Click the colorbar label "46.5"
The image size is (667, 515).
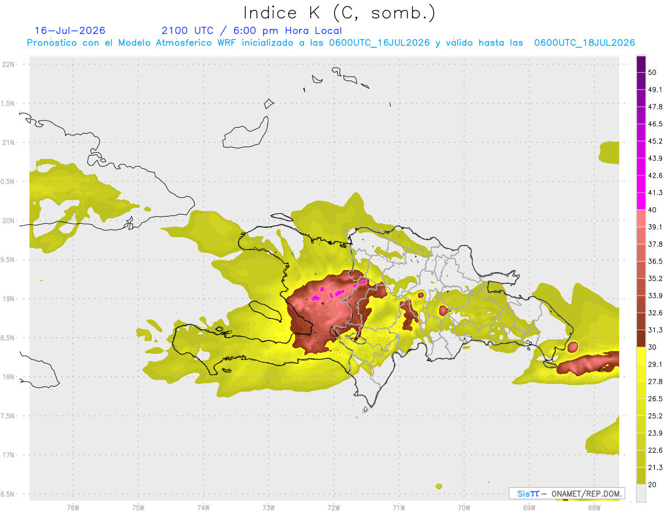[x=655, y=124]
